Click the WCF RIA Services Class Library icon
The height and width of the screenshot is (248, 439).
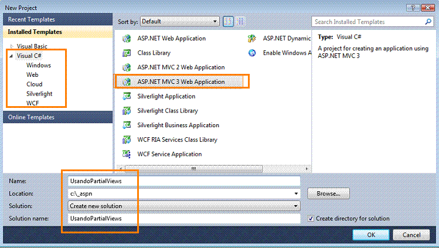pyautogui.click(x=127, y=140)
